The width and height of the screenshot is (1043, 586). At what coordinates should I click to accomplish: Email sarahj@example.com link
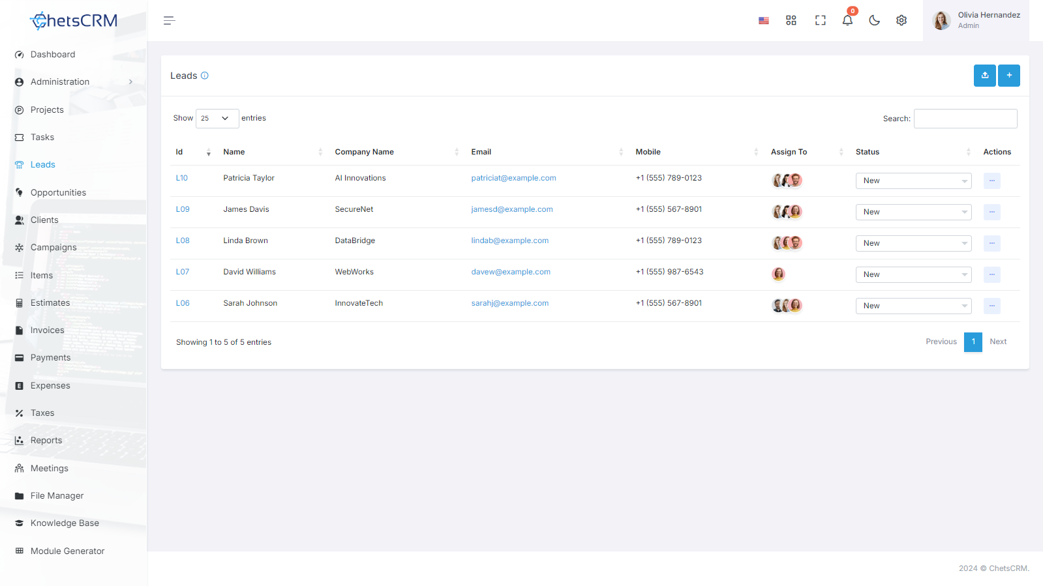tap(510, 303)
